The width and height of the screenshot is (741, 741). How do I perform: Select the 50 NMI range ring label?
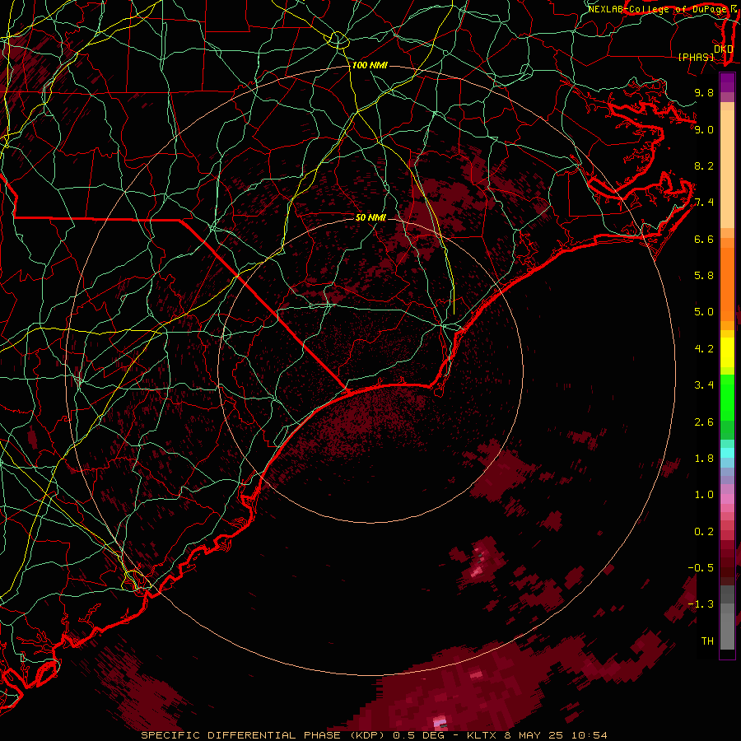pos(370,217)
